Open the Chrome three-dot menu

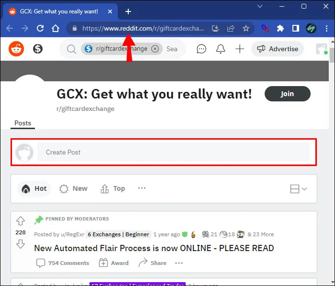(327, 28)
